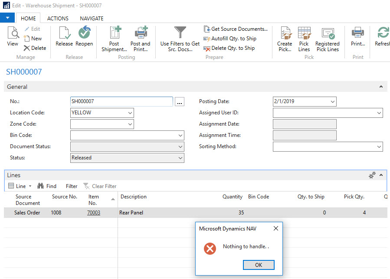The width and height of the screenshot is (390, 279).
Task: Click Qty. to Ship cell showing 0
Action: 324,213
